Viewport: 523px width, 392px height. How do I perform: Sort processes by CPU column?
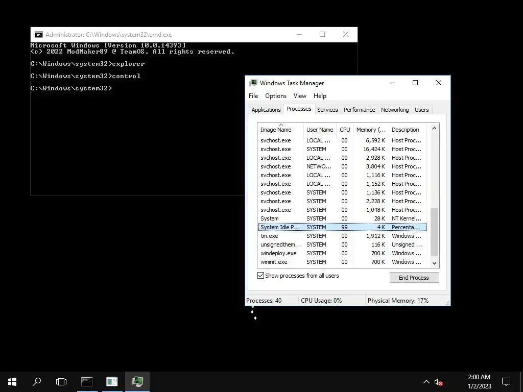(345, 130)
